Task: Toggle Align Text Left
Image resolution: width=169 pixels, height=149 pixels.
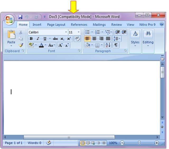Action: [87, 39]
